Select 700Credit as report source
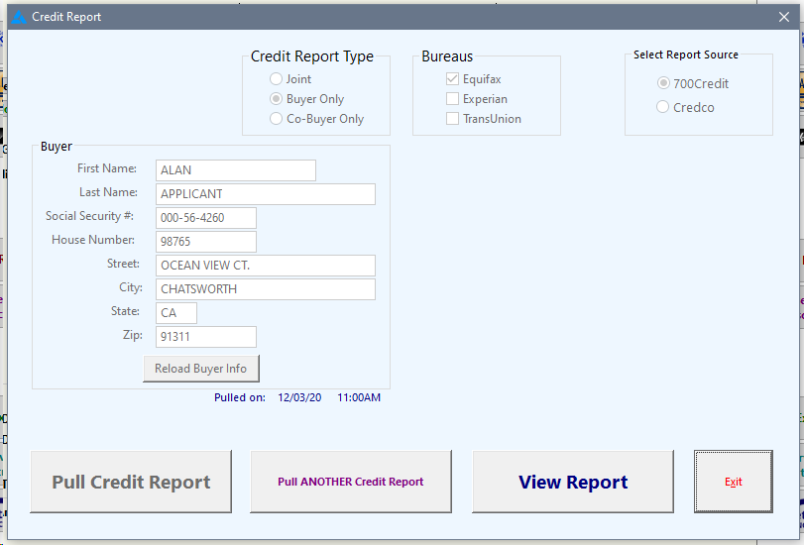 point(663,83)
